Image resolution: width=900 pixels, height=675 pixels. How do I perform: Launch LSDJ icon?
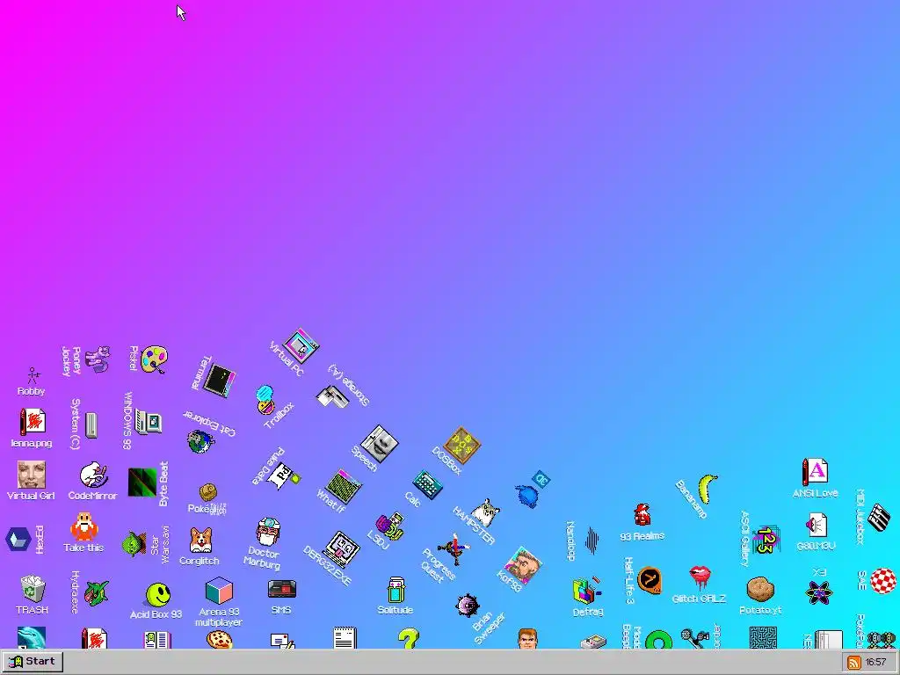(x=389, y=526)
